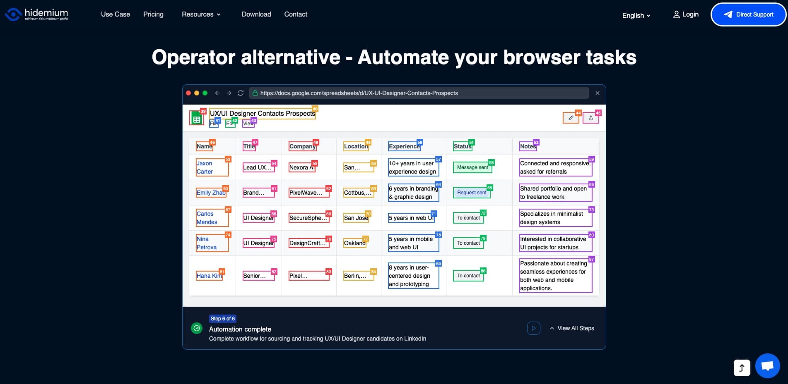Click the Hidemium logo icon

coord(13,14)
